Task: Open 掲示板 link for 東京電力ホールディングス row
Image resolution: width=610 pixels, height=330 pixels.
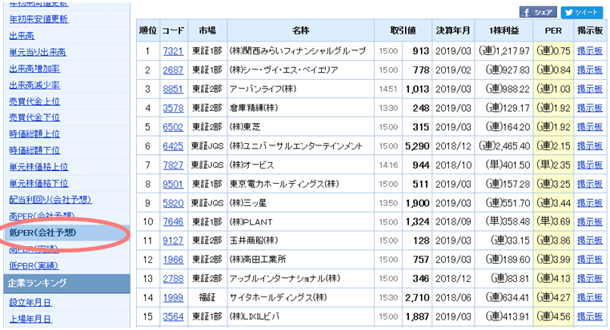Action: click(x=590, y=184)
